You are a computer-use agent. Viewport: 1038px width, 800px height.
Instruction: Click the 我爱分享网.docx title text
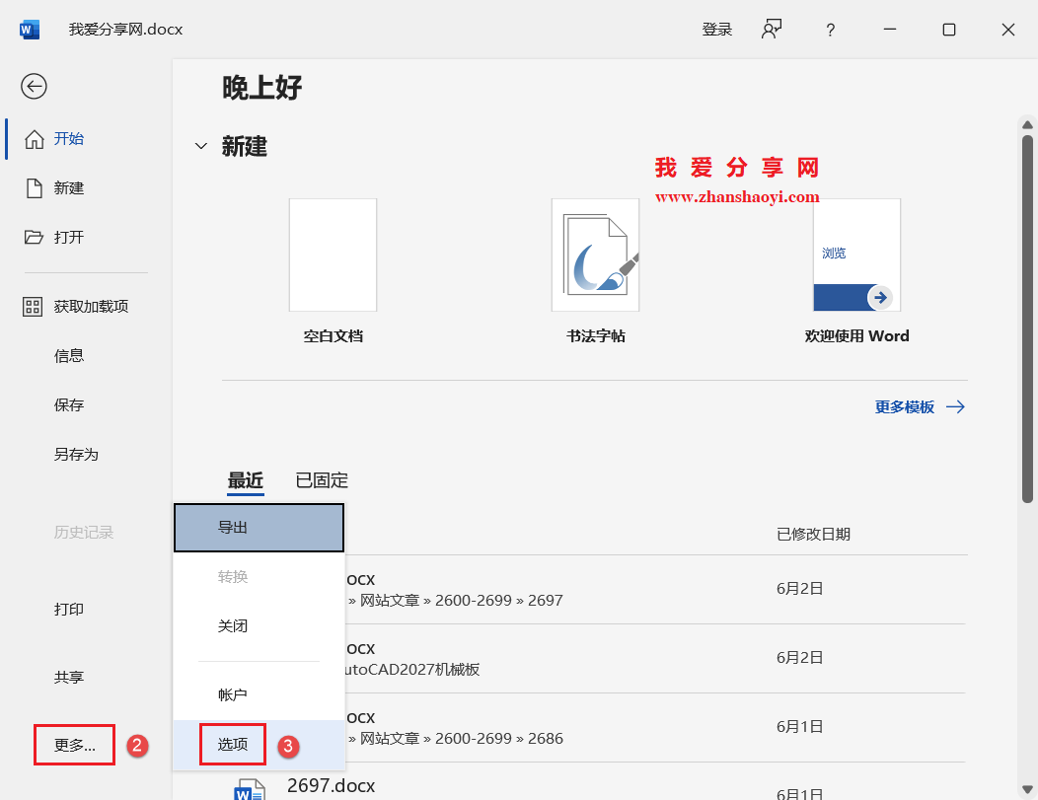pyautogui.click(x=125, y=30)
